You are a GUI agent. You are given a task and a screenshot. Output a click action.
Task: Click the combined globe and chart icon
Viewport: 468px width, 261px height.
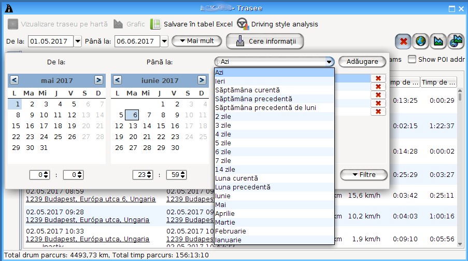click(x=456, y=41)
